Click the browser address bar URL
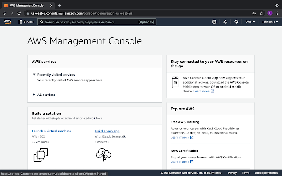This screenshot has width=282, height=176. click(x=82, y=13)
